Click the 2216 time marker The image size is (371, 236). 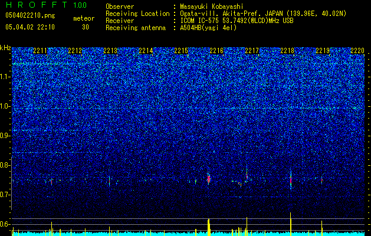pyautogui.click(x=216, y=51)
